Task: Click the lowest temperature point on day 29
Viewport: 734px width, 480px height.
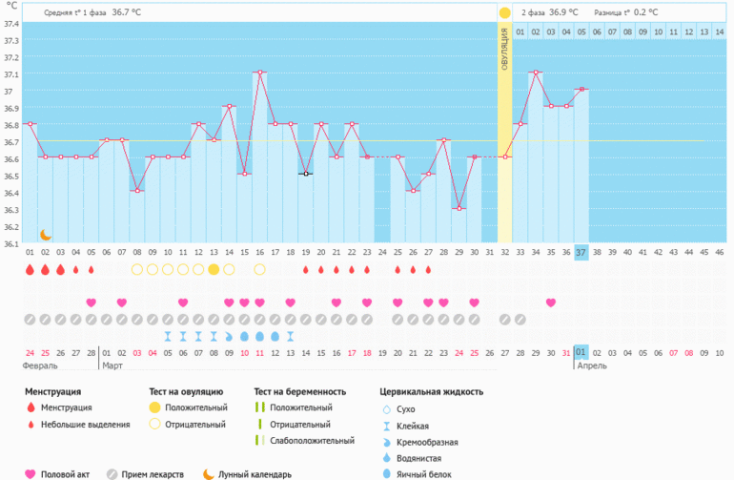Action: [459, 208]
